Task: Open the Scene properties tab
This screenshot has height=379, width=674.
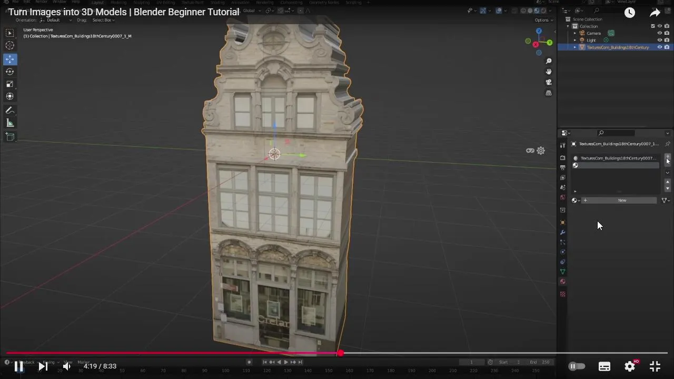Action: coord(562,187)
